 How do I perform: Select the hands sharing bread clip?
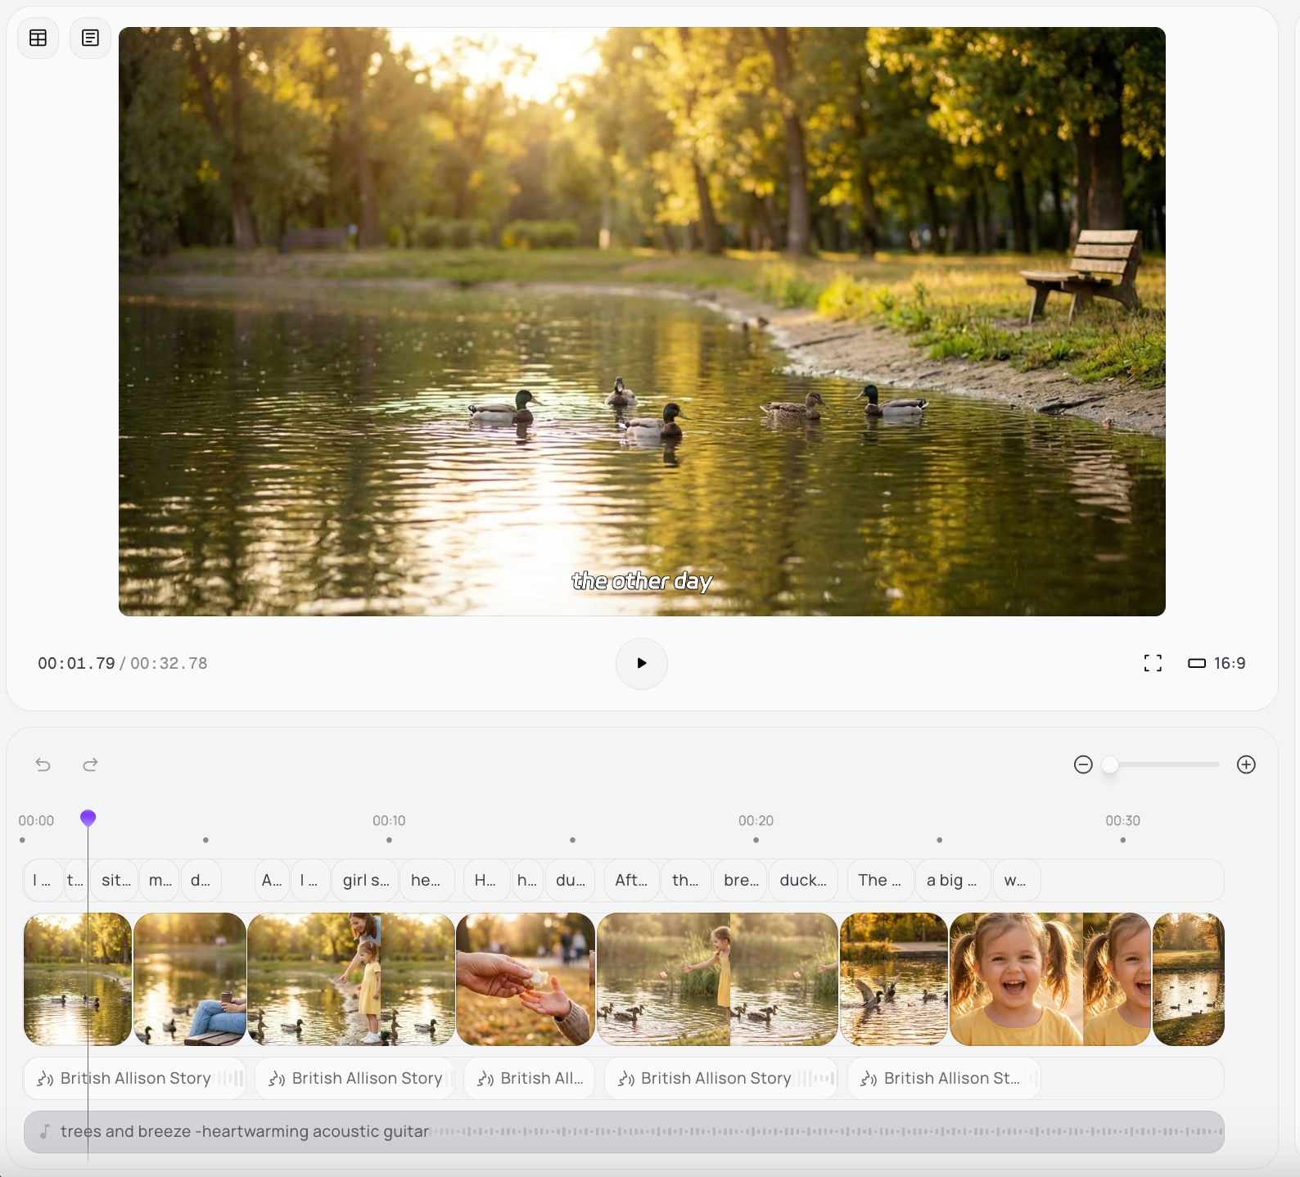tap(526, 979)
